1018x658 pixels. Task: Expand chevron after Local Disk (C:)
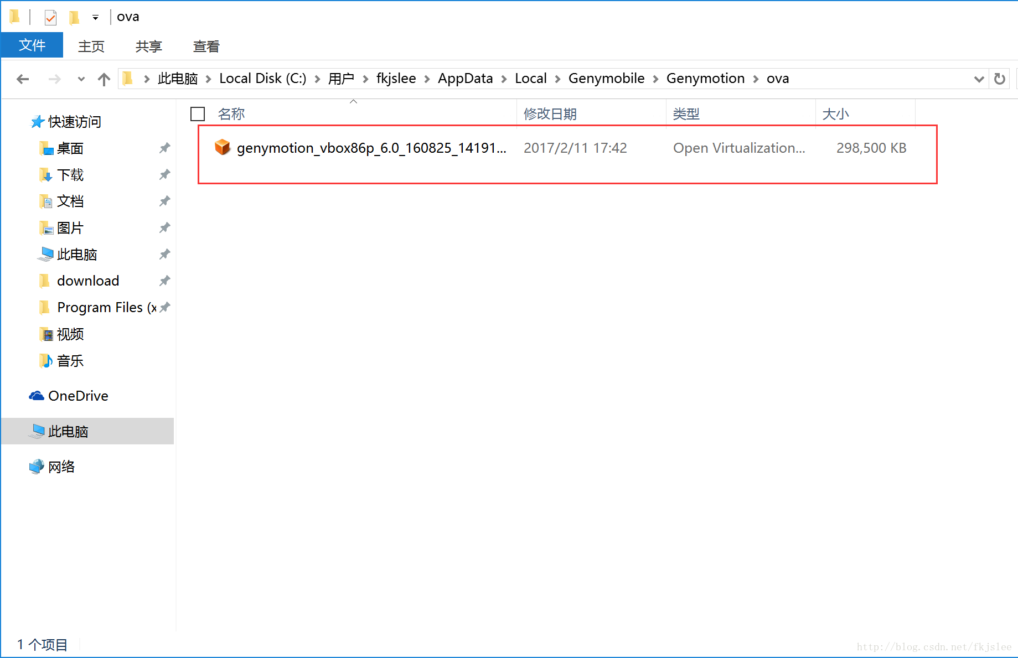click(317, 80)
